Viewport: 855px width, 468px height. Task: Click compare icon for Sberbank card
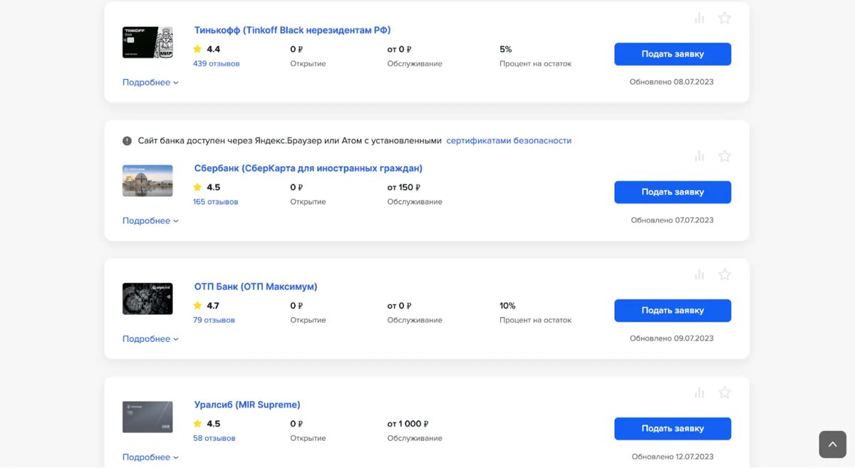pos(700,156)
